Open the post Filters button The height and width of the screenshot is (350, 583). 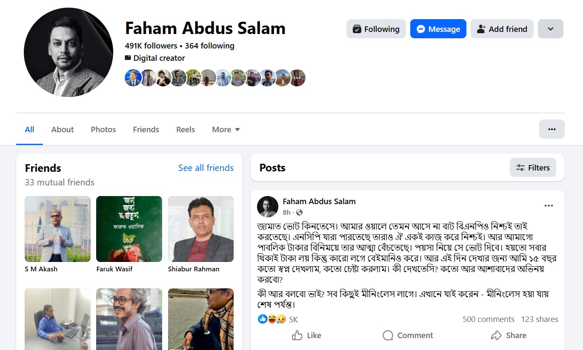[532, 168]
